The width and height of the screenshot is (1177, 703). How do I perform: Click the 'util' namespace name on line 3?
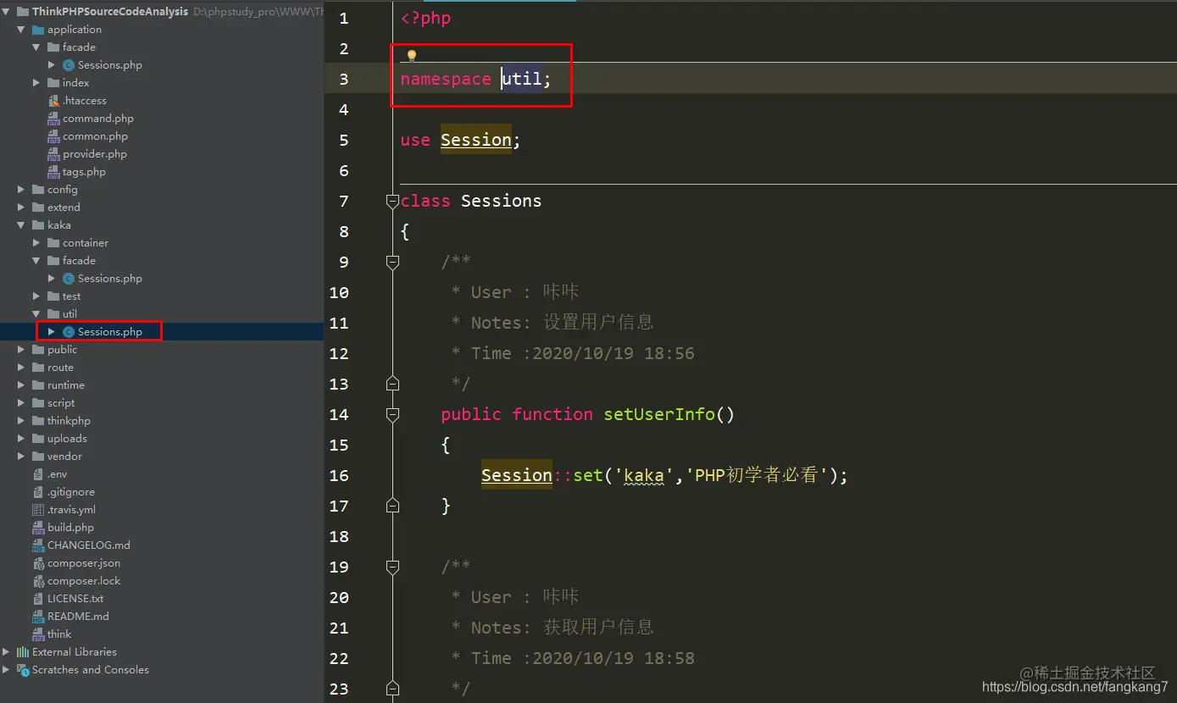(521, 79)
